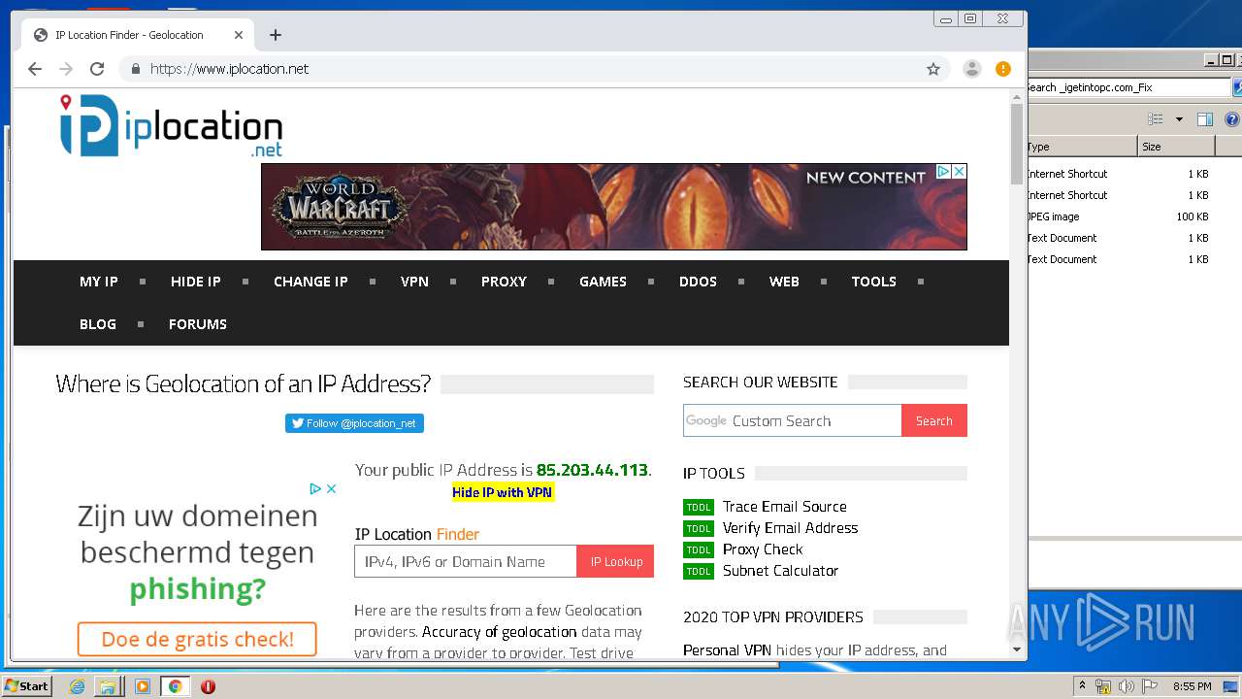
Task: Open HIDE IP menu item
Action: 196,282
